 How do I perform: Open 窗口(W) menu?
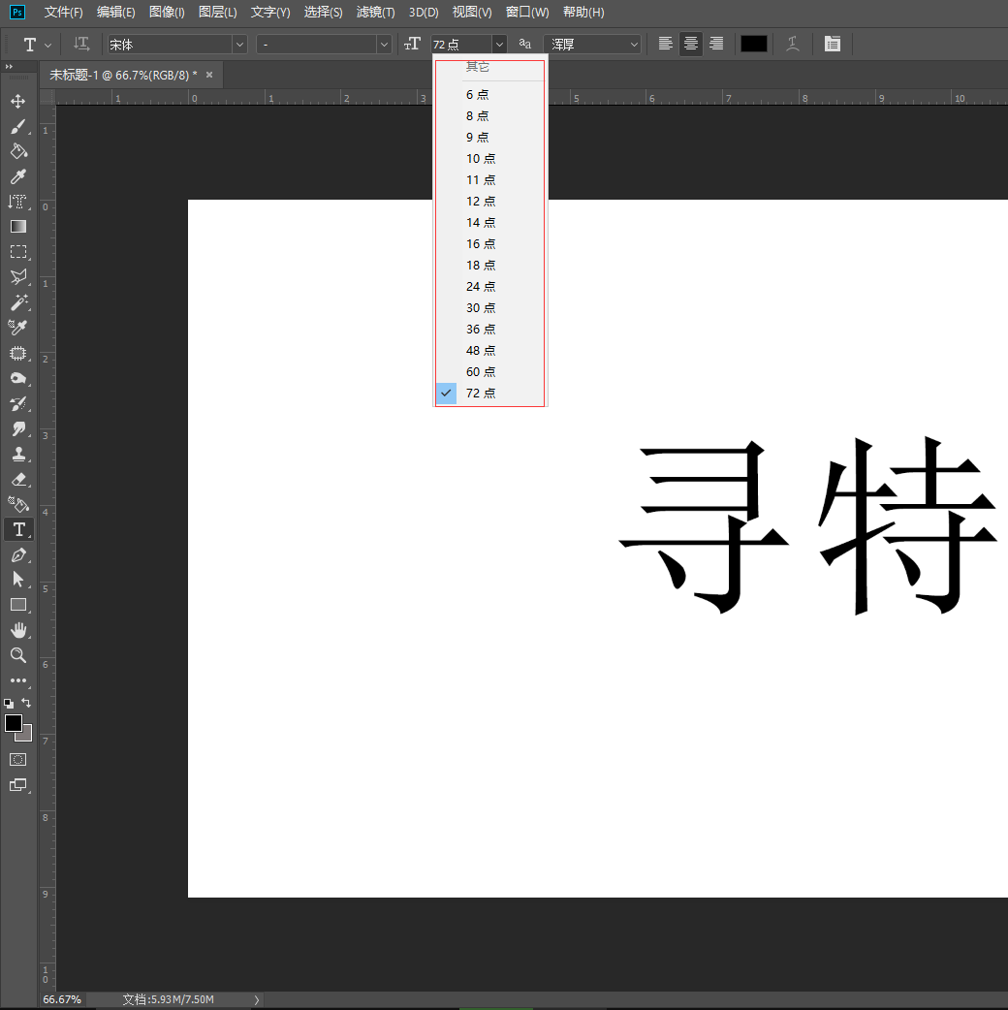click(527, 13)
